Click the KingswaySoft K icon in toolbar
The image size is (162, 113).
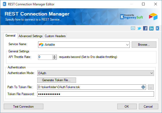(x=157, y=28)
